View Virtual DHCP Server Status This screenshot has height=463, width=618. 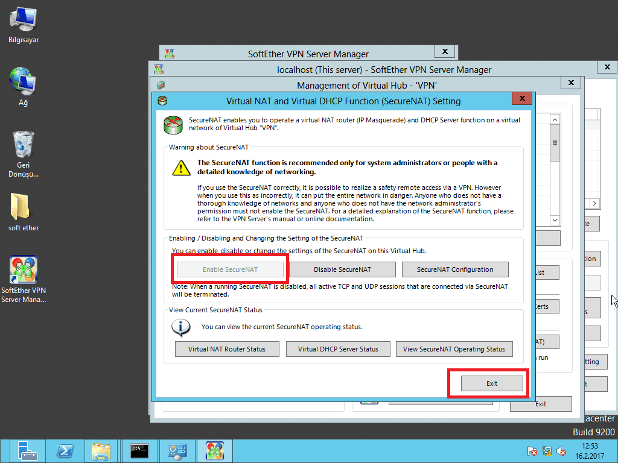338,349
